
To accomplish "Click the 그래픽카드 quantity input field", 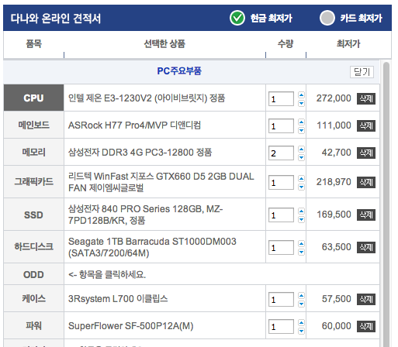I will click(x=281, y=182).
